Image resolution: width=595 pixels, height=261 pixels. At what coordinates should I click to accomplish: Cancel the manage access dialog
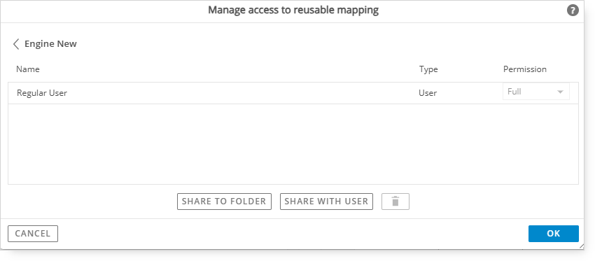(33, 234)
